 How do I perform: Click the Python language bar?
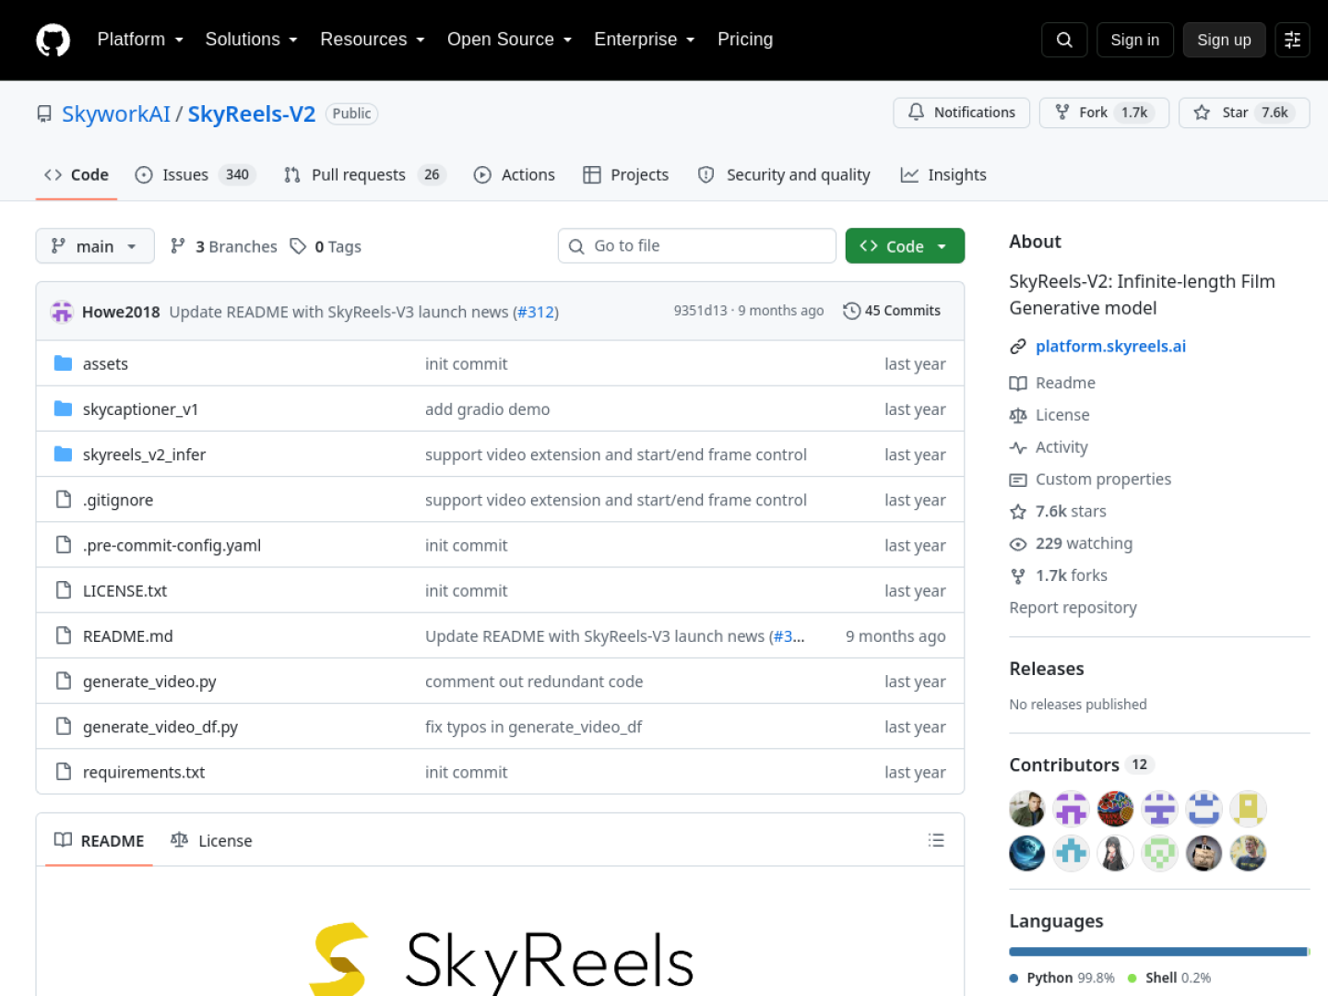click(x=1158, y=952)
